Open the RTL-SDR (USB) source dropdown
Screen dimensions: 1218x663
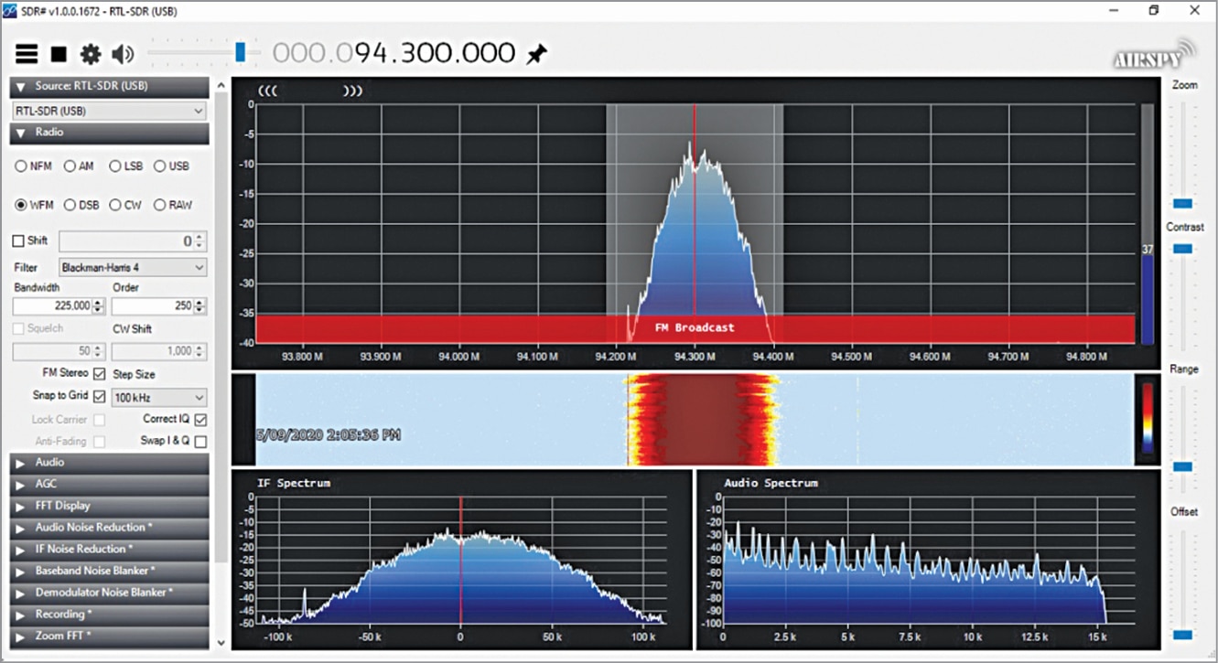pos(109,111)
